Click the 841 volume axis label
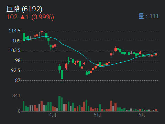165x124 pixels. [x=16, y=95]
